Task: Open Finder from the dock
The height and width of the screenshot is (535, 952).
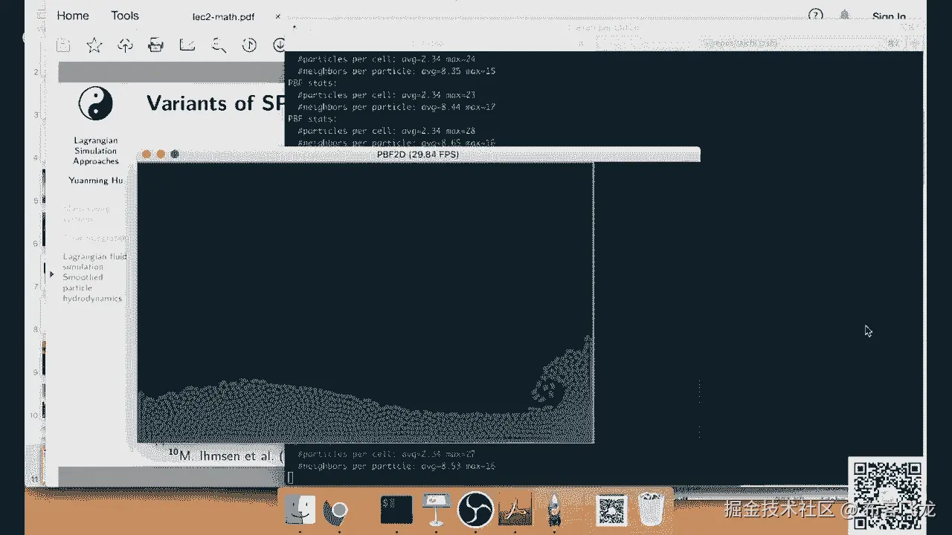Action: click(300, 510)
